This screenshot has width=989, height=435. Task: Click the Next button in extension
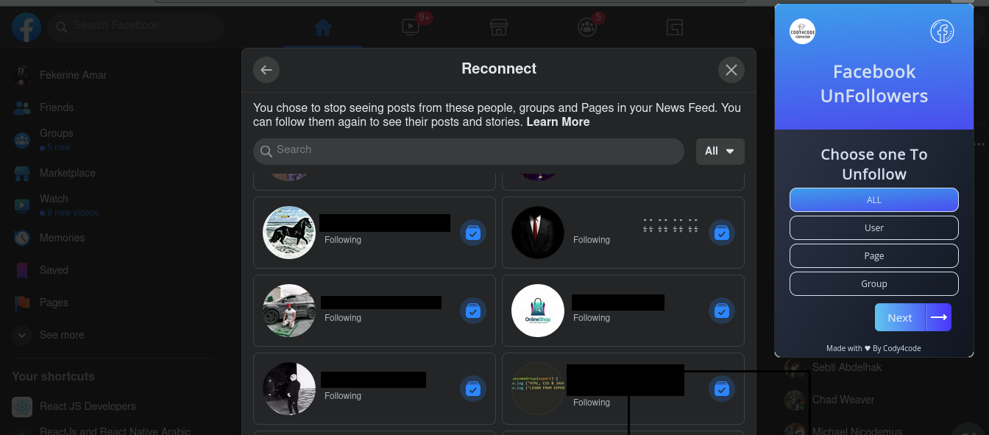[900, 318]
